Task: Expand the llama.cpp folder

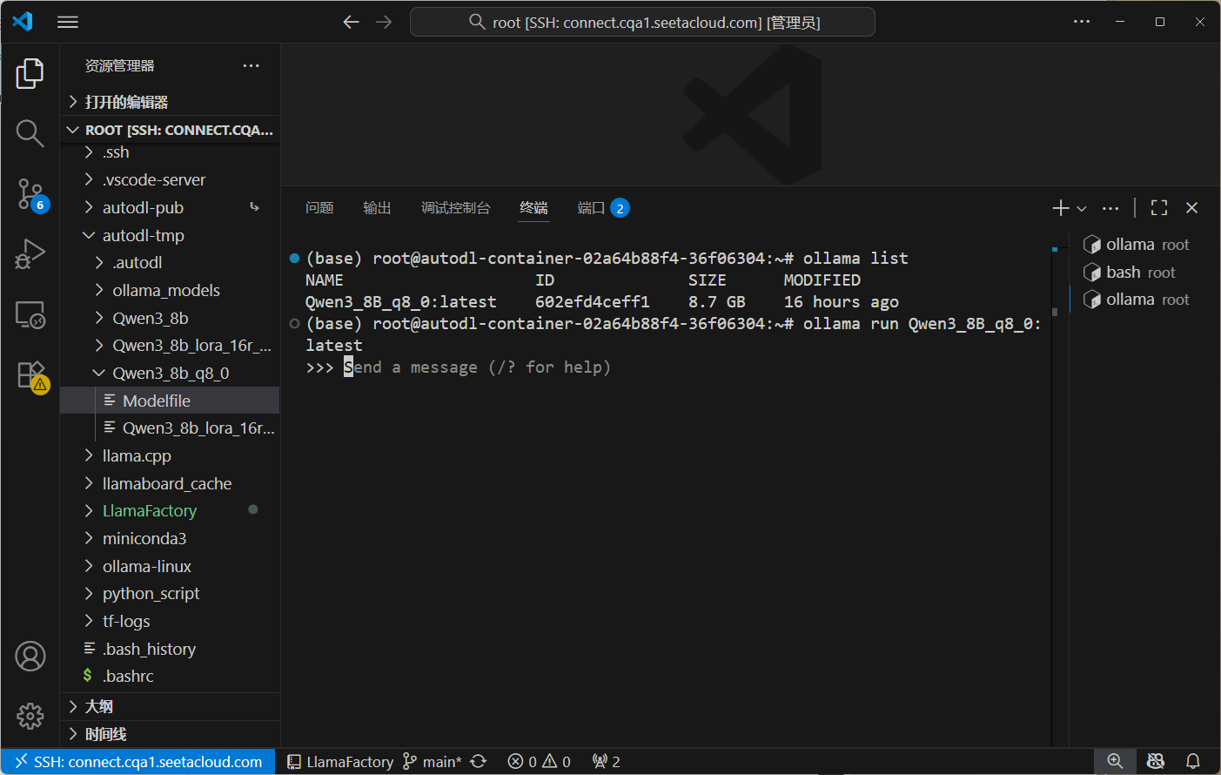Action: (x=170, y=455)
